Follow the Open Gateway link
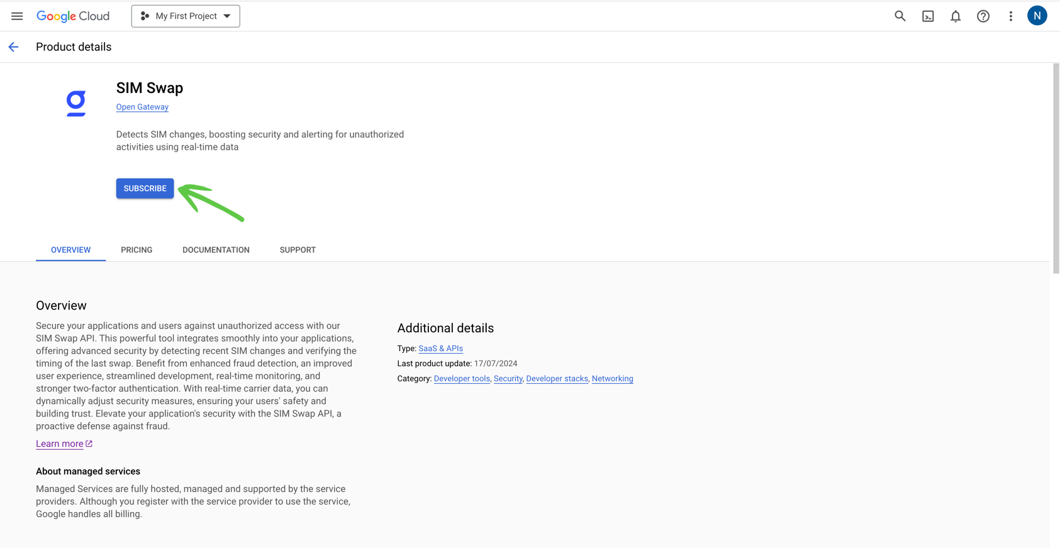Image resolution: width=1060 pixels, height=548 pixels. click(x=142, y=107)
